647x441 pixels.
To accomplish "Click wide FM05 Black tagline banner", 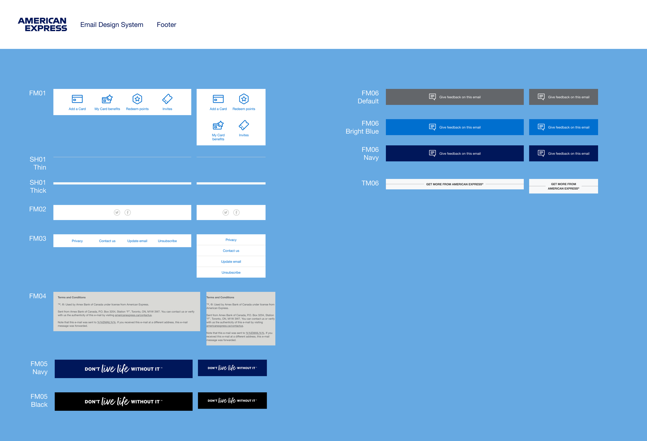I will click(x=124, y=401).
